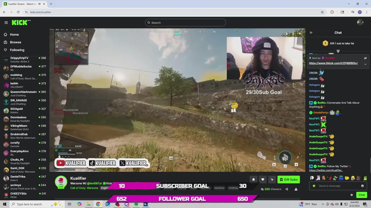Share the stream using the share icon
The width and height of the screenshot is (371, 208).
click(x=287, y=189)
